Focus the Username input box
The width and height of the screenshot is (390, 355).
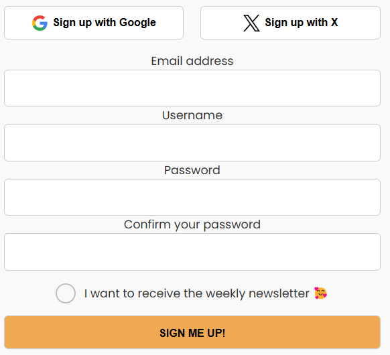(x=192, y=143)
